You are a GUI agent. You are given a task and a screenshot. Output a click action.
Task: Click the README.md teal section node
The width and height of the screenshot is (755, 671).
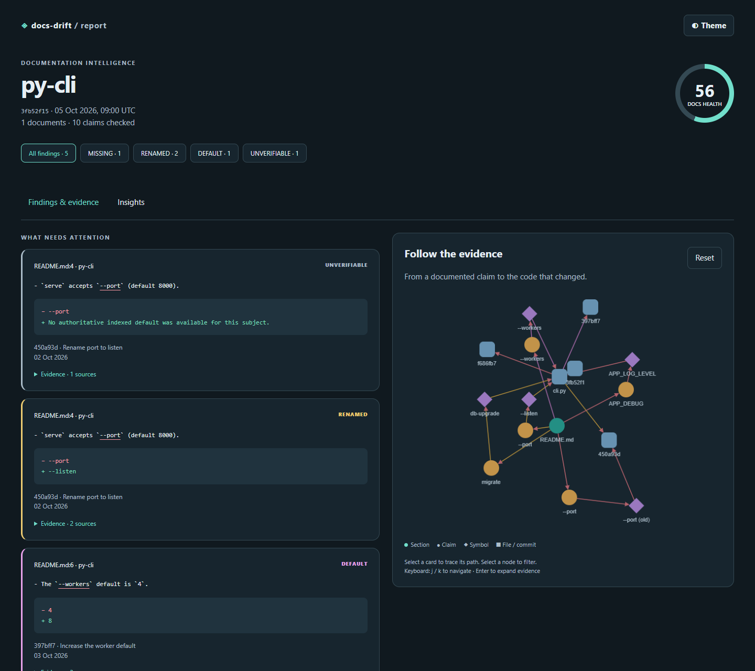tap(556, 426)
